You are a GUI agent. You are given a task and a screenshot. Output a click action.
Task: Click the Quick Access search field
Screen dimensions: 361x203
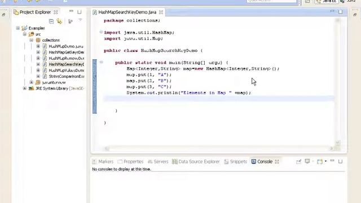(271, 1)
